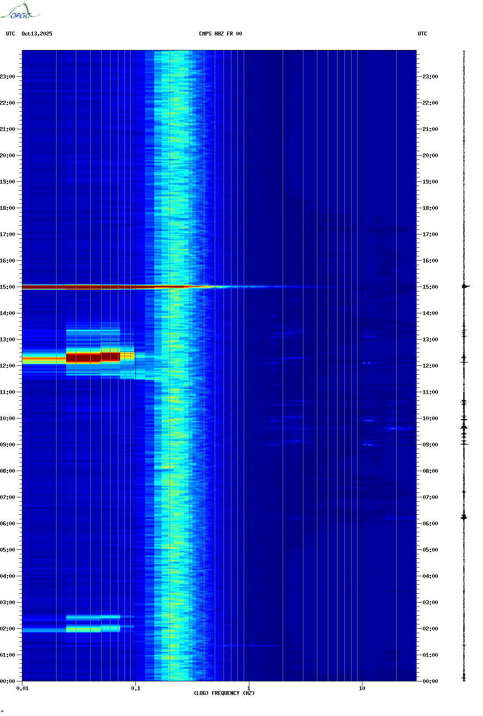Click the station title CMPS HHZ FR 00
The image size is (483, 716).
coord(220,34)
